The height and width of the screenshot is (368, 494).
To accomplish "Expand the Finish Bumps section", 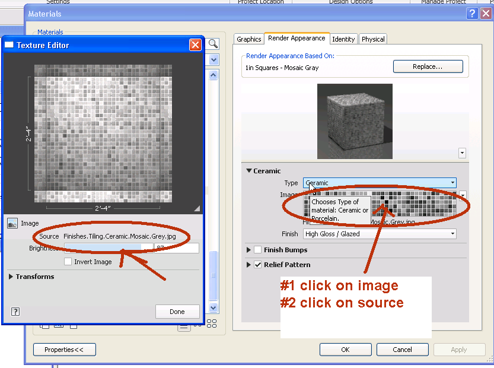I will tap(248, 250).
